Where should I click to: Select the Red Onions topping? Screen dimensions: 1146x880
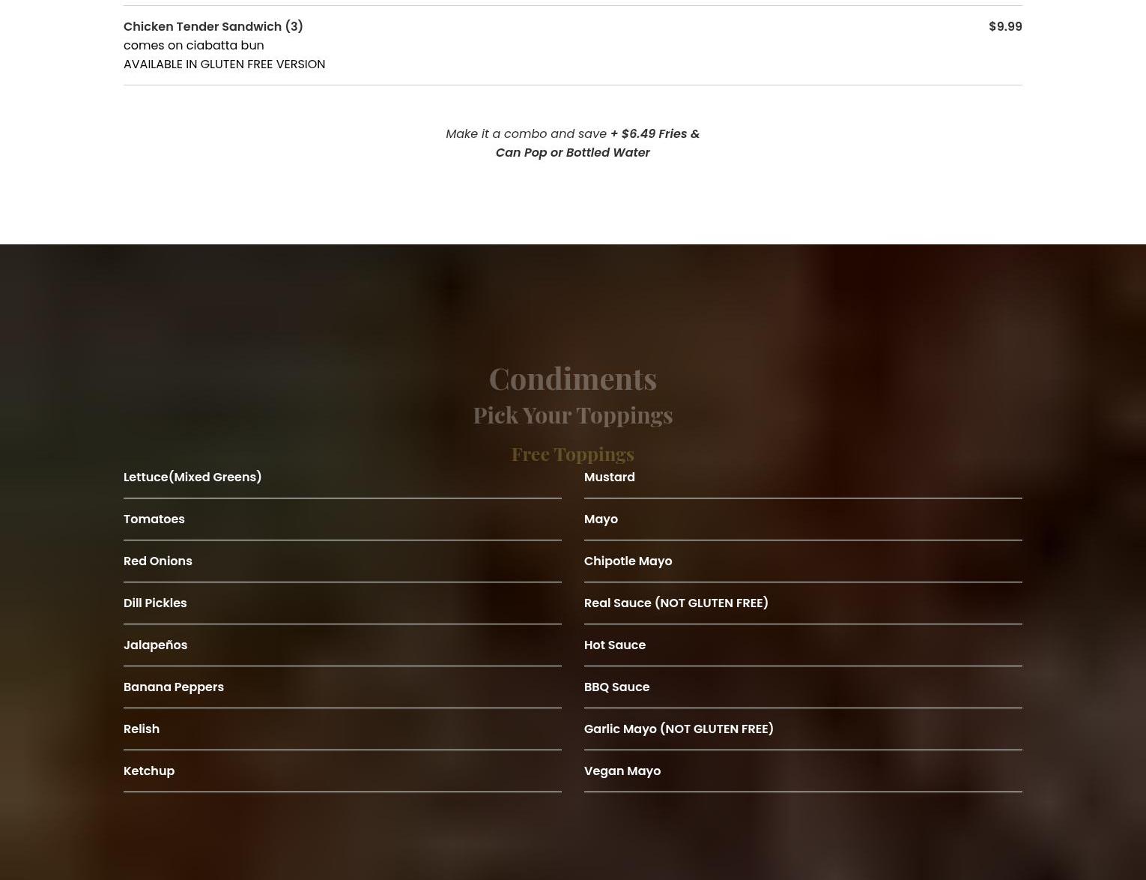point(158,561)
